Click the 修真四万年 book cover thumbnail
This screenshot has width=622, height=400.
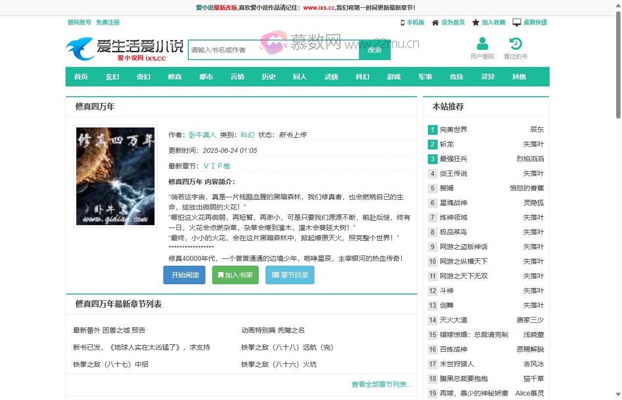tap(115, 176)
